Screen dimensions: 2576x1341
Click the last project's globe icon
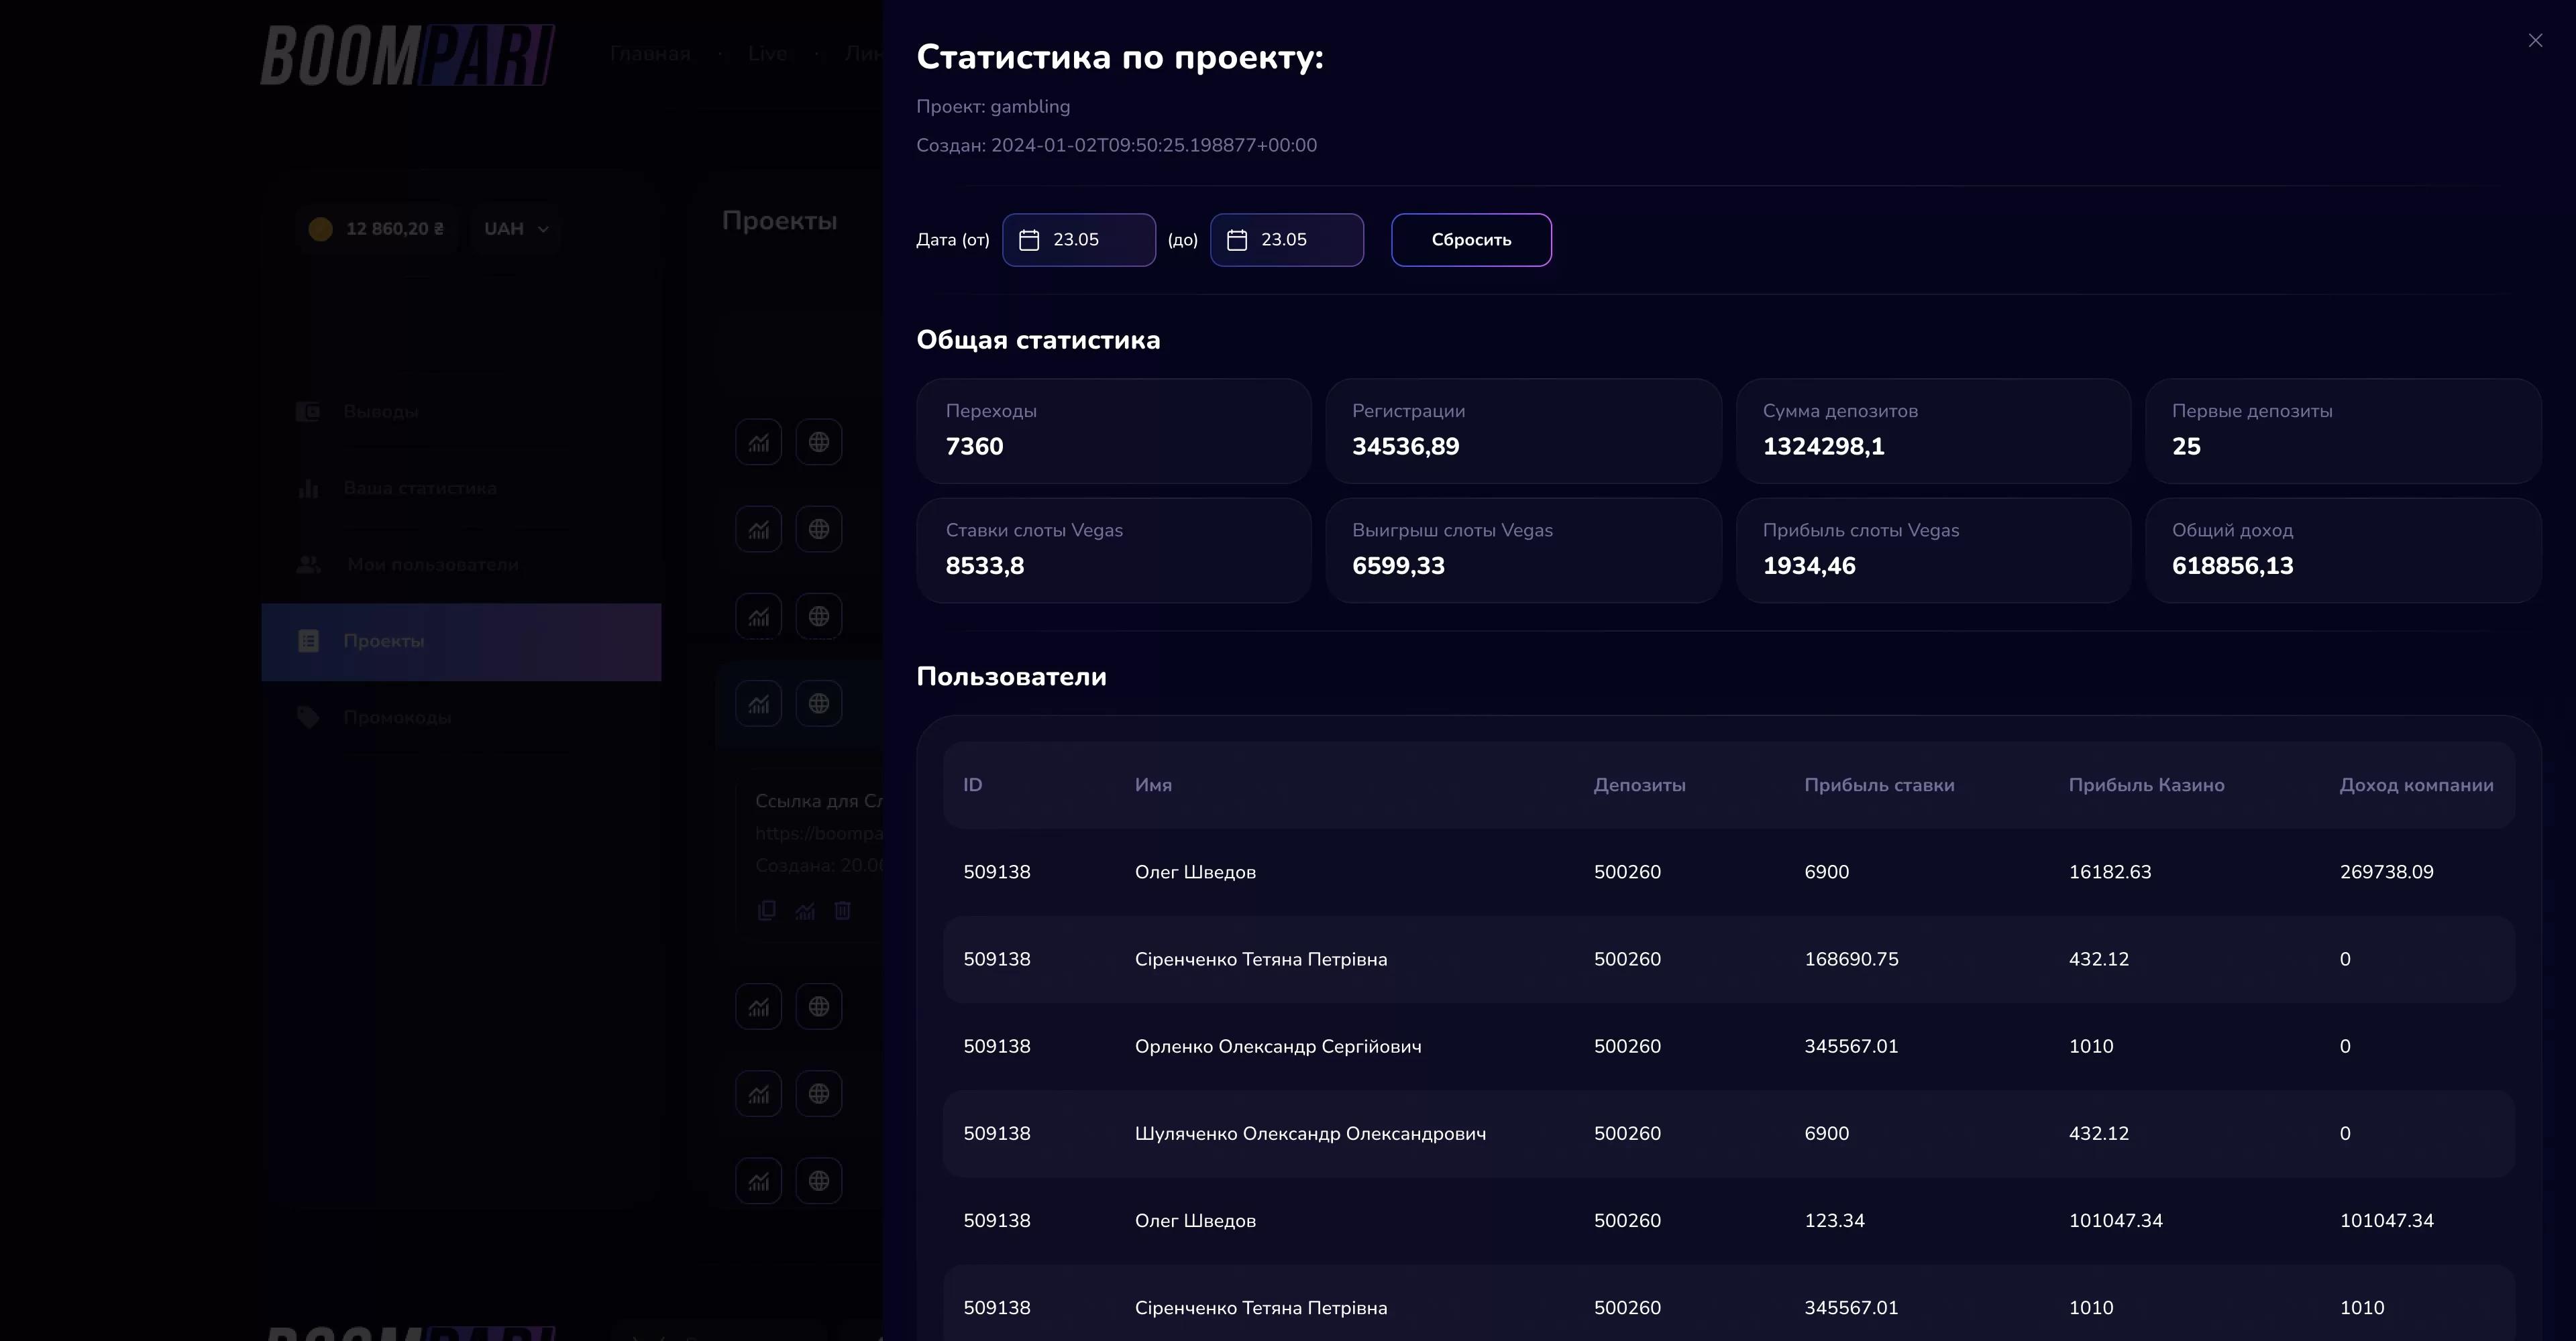[x=819, y=1181]
